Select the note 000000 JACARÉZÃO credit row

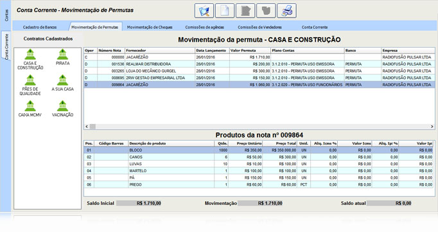(x=259, y=57)
